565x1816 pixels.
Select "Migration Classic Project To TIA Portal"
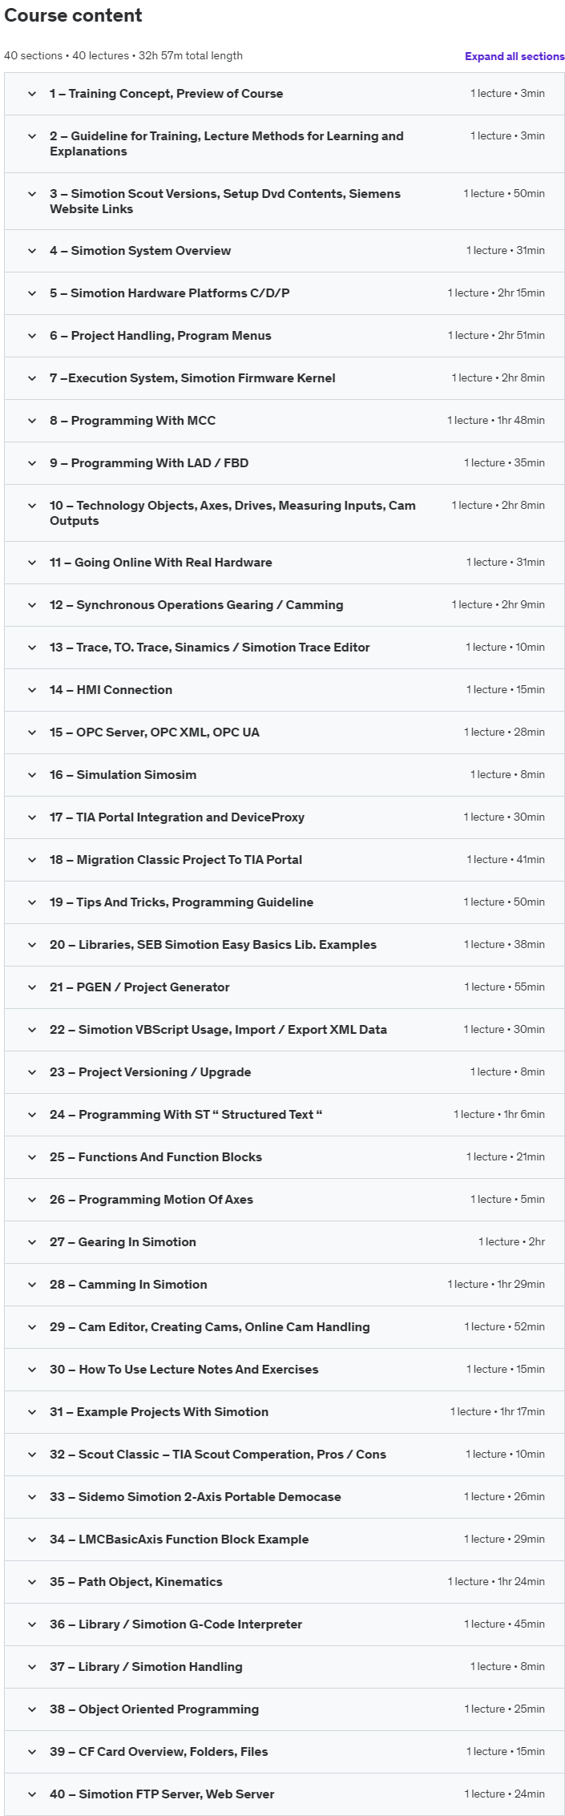(x=176, y=860)
